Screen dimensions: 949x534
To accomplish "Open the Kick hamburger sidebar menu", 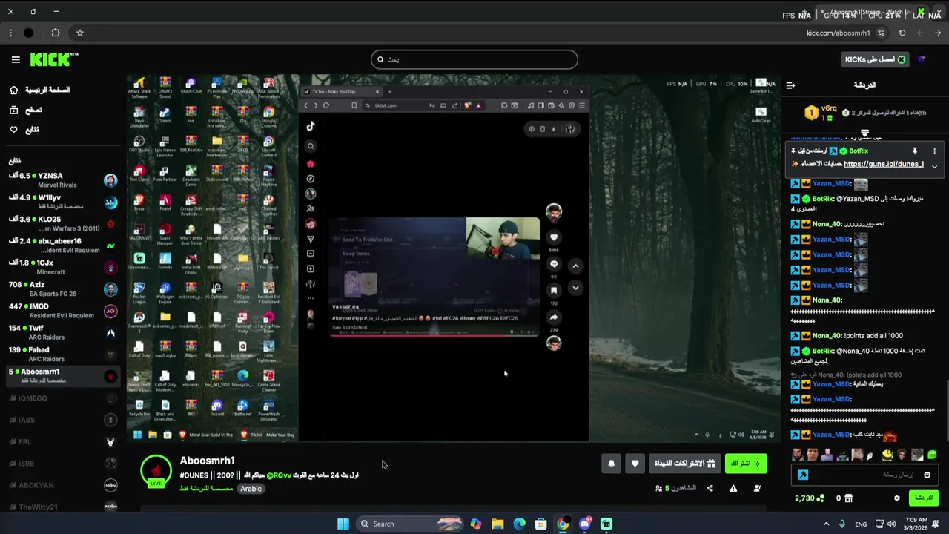I will point(16,59).
